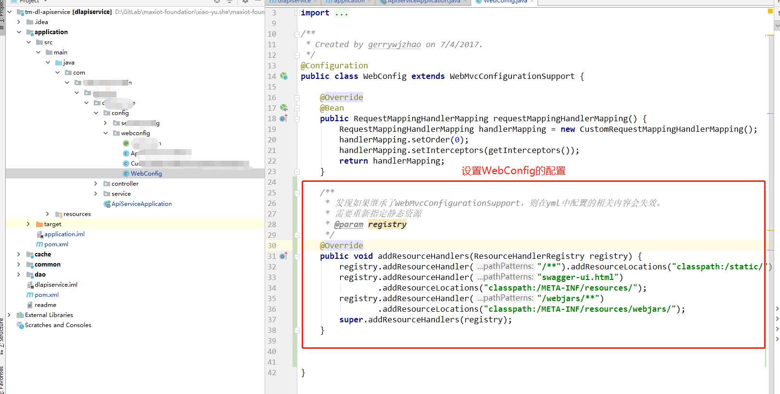Click the webconfig package icon
The image size is (780, 394).
tap(116, 133)
